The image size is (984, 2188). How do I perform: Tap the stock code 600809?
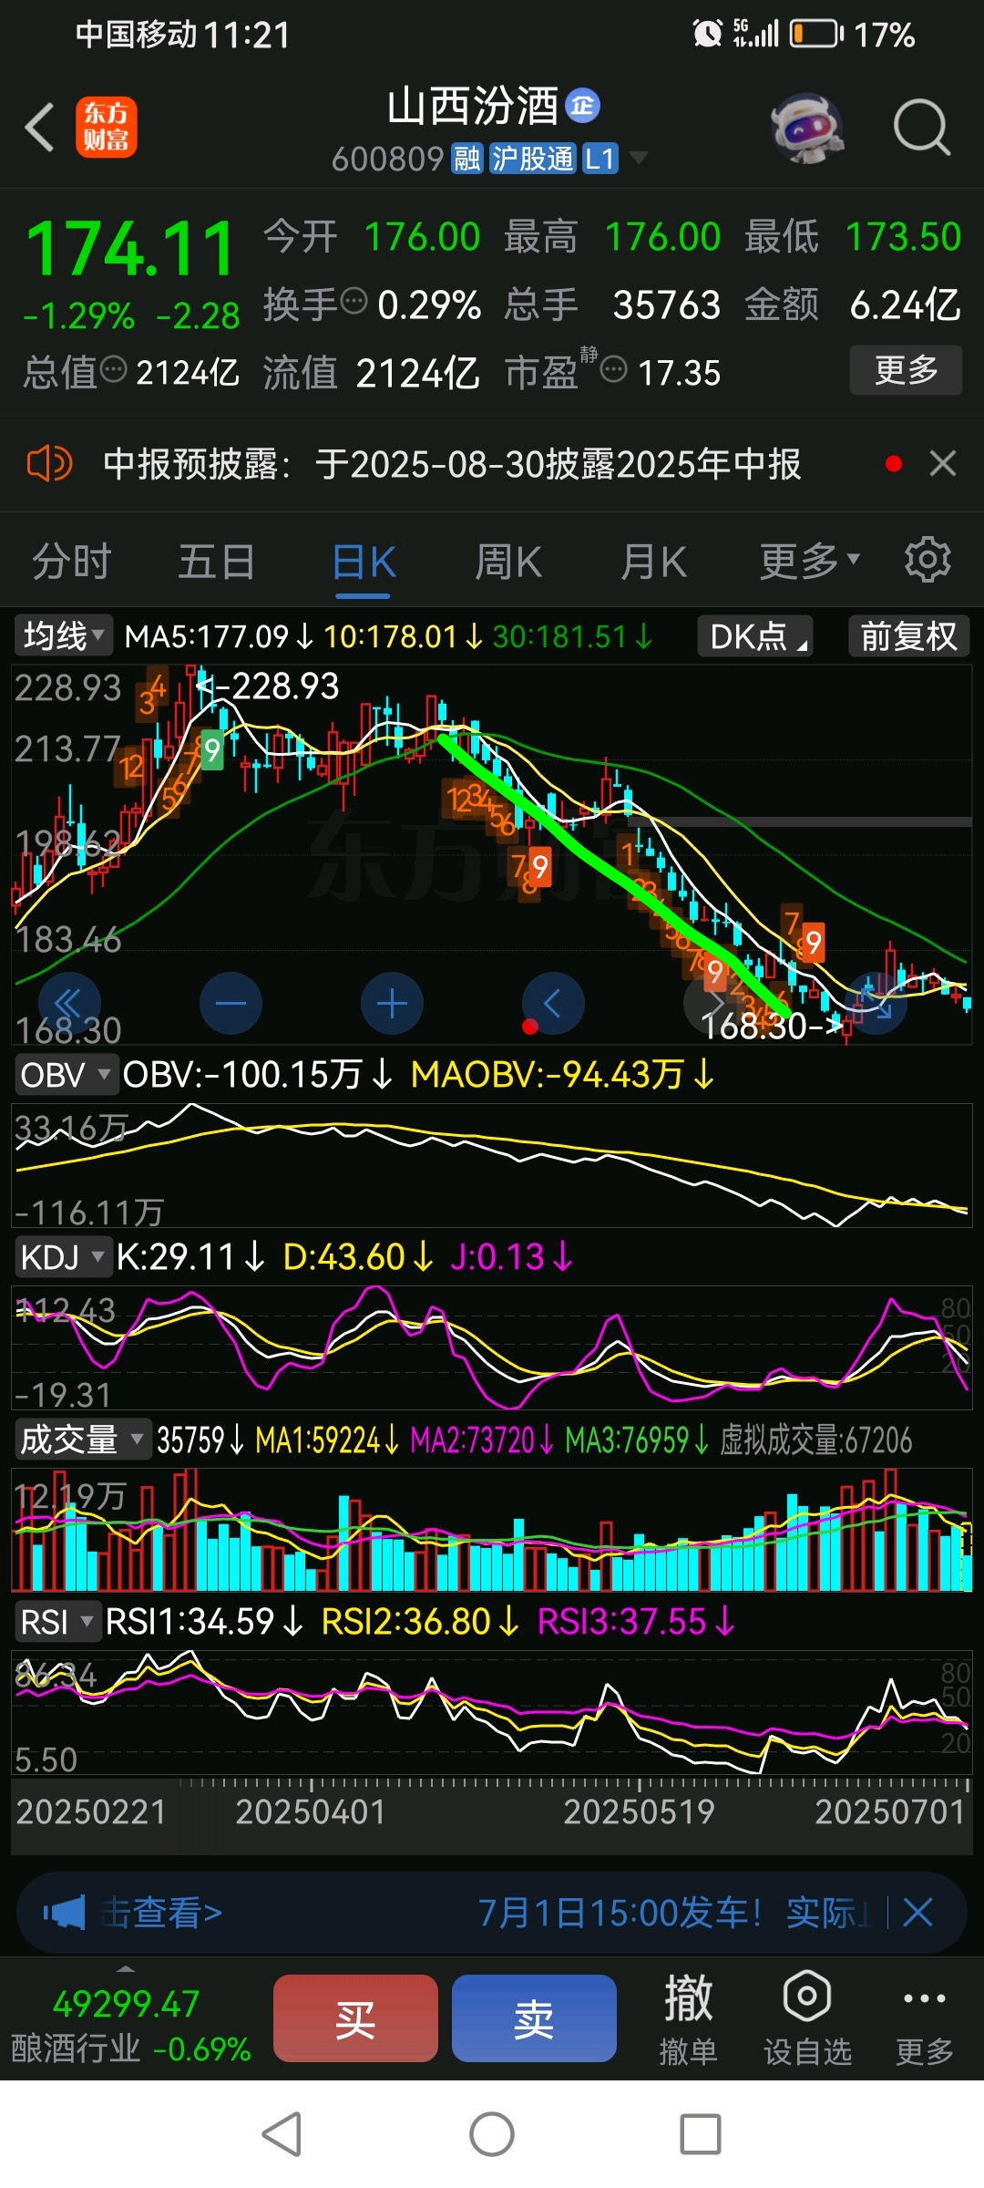(387, 159)
